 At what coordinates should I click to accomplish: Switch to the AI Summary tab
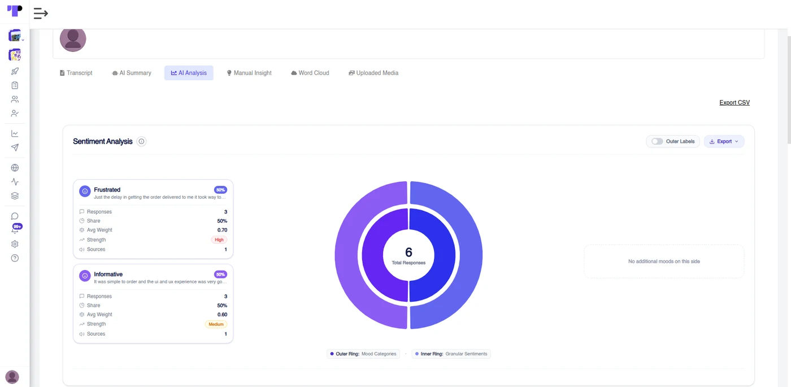132,73
